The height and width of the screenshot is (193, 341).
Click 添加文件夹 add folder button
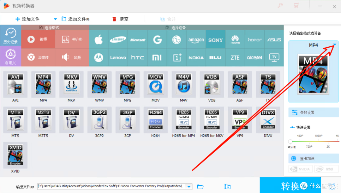[x=75, y=19]
